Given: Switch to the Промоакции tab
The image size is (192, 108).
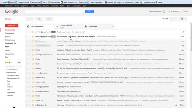Looking at the screenshot, I should (97, 26).
